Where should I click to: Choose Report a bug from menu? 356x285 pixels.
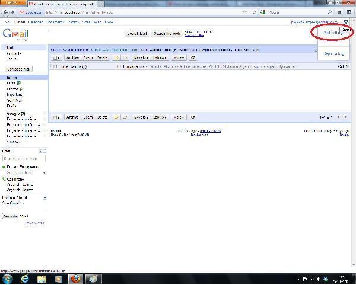coord(333,53)
